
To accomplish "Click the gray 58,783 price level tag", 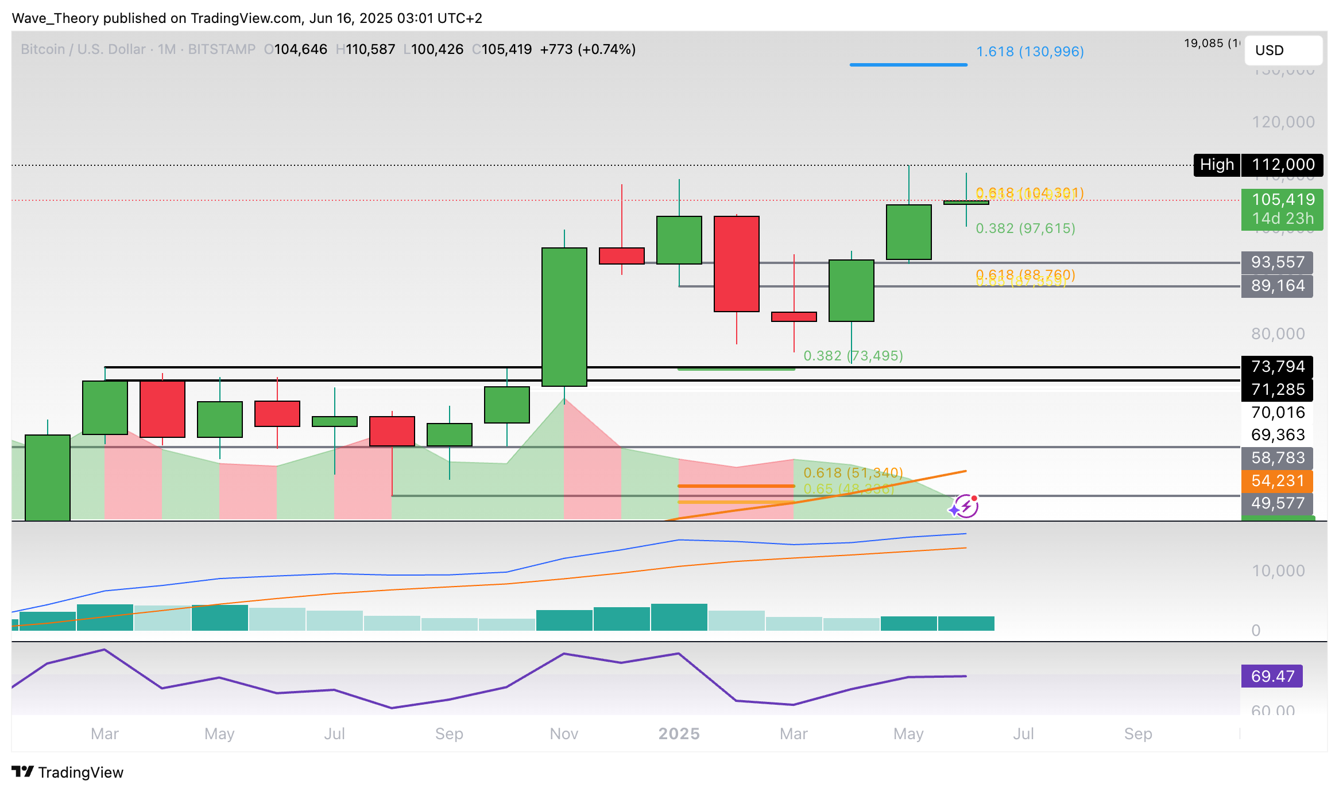I will (1277, 457).
